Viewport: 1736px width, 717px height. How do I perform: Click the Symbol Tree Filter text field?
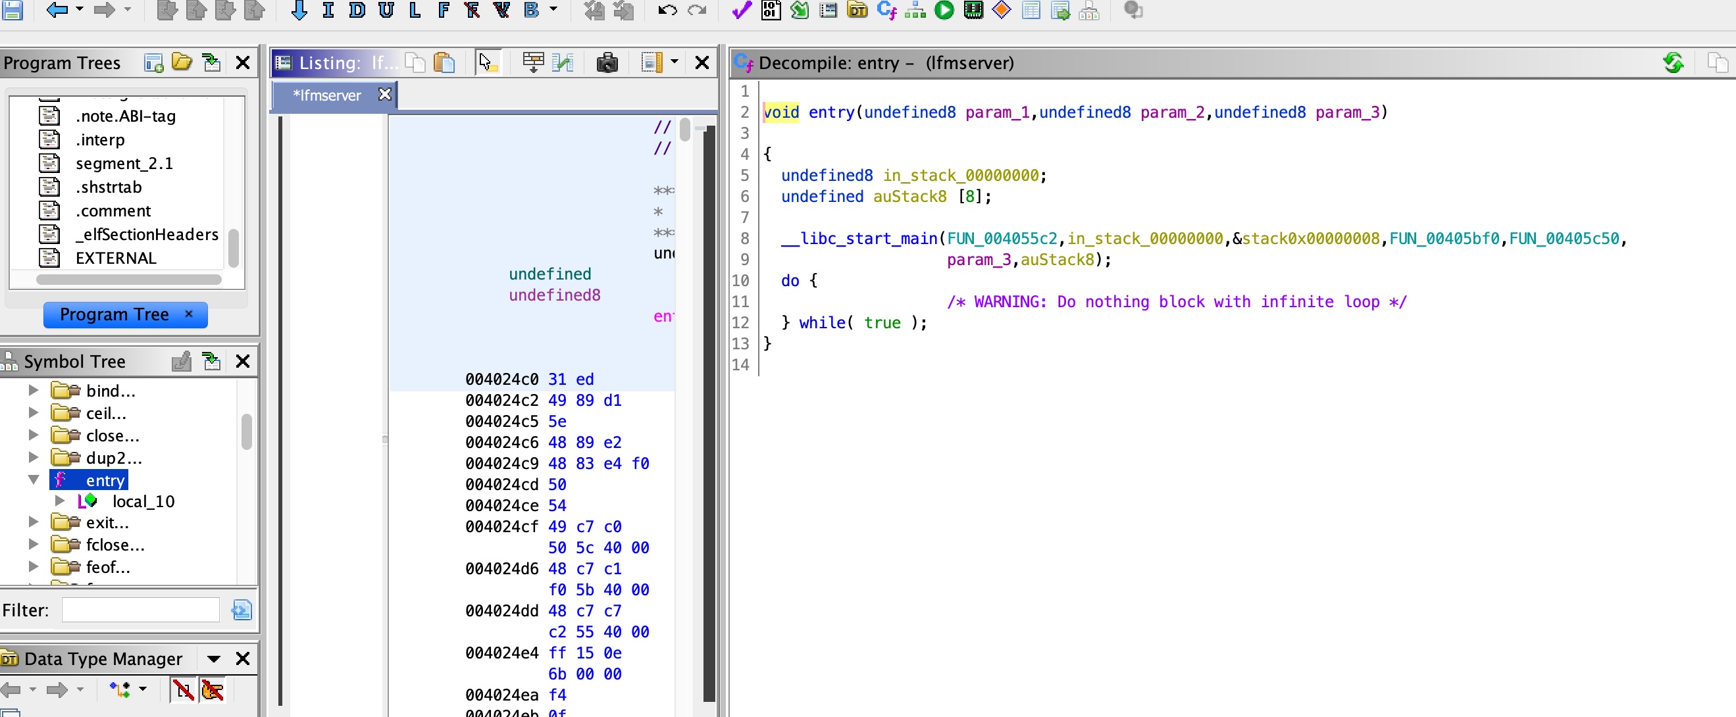(x=140, y=610)
